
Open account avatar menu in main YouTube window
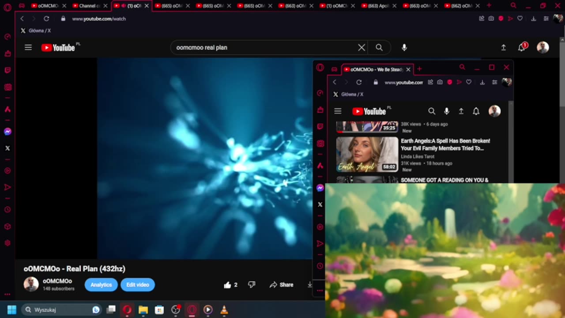pyautogui.click(x=543, y=47)
